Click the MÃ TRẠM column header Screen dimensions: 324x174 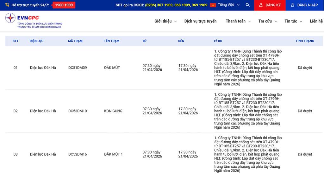click(x=75, y=41)
